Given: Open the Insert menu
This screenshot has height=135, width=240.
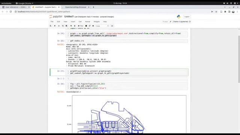Looking at the screenshot, I should click(73, 22).
